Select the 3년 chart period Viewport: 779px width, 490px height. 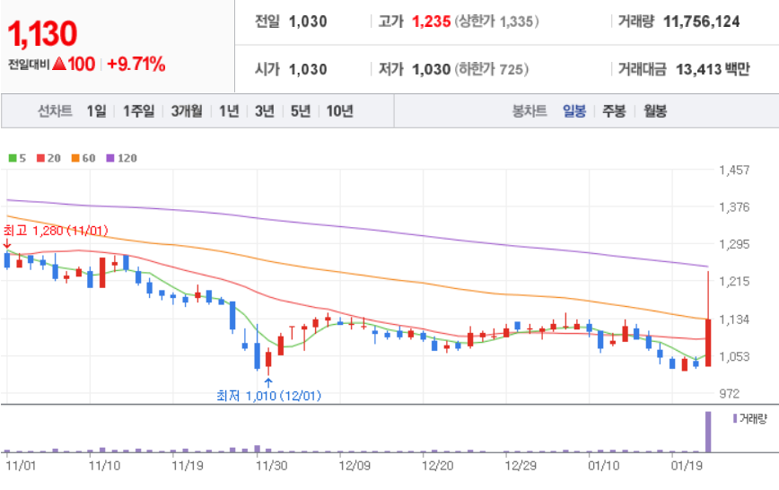pyautogui.click(x=265, y=110)
